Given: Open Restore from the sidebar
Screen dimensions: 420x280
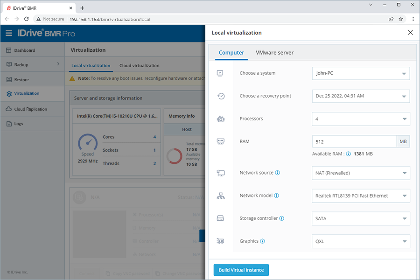Looking at the screenshot, I should (32, 80).
